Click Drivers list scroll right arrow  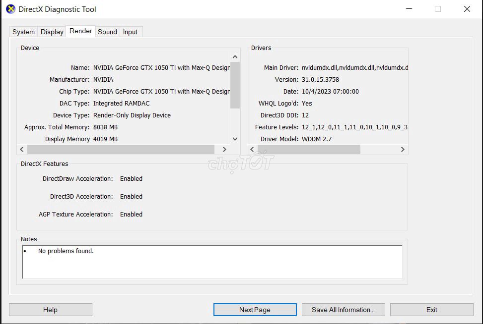pos(403,150)
